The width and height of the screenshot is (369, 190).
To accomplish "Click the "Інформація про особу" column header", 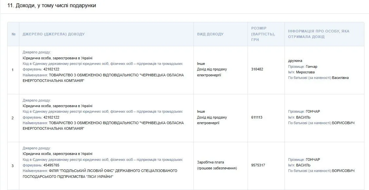I will [319, 34].
